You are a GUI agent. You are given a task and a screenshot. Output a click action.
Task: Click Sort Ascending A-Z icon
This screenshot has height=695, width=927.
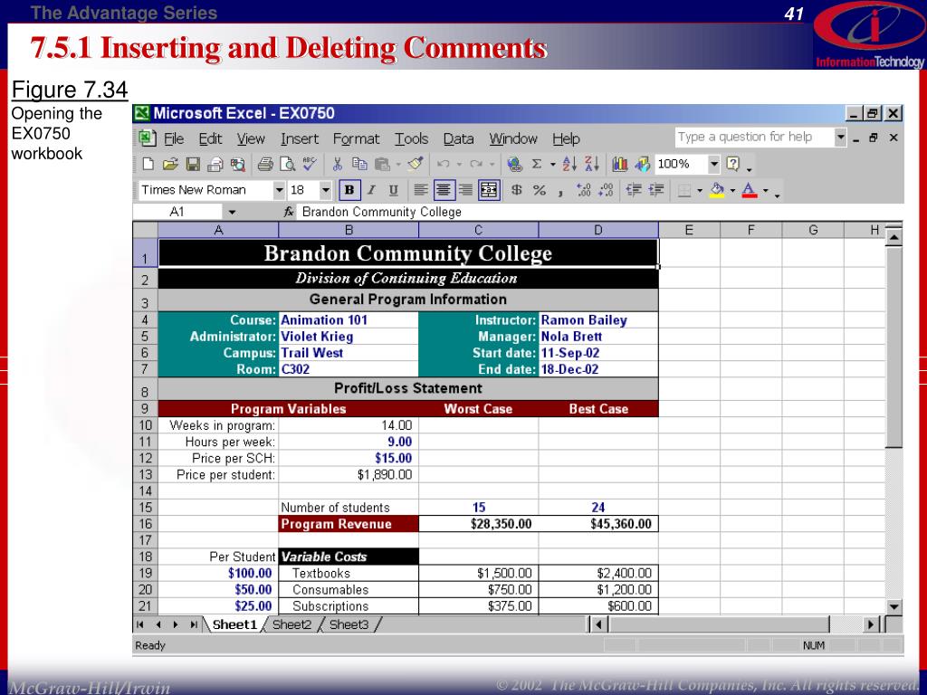tap(569, 164)
